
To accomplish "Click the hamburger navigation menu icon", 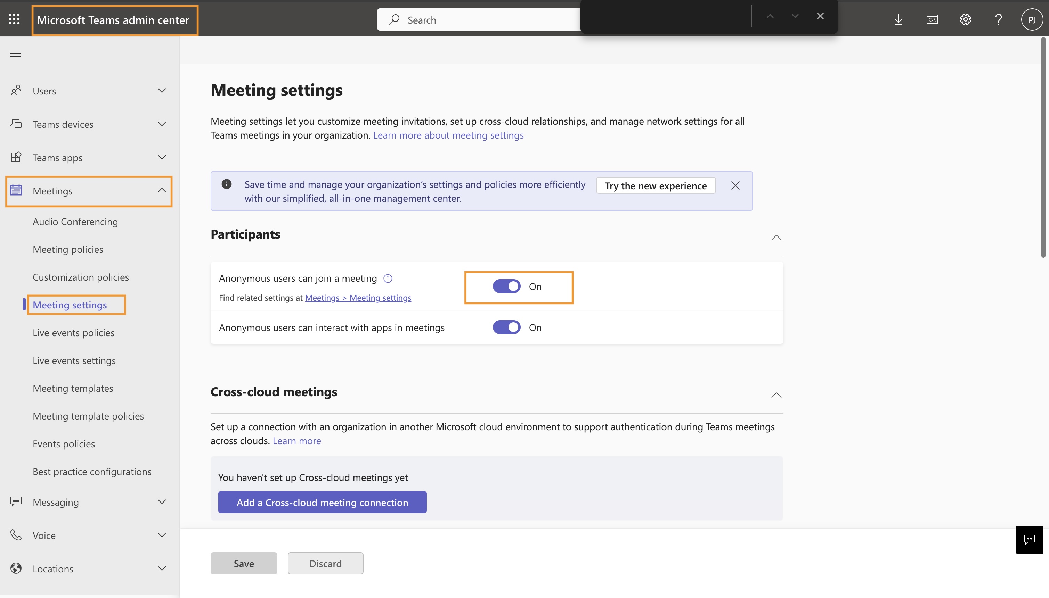I will 15,54.
